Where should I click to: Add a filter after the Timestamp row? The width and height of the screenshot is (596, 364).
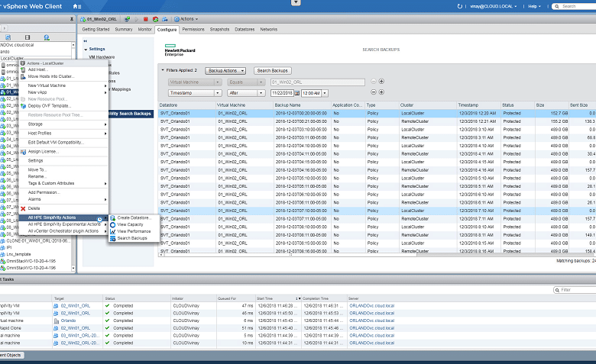[381, 92]
